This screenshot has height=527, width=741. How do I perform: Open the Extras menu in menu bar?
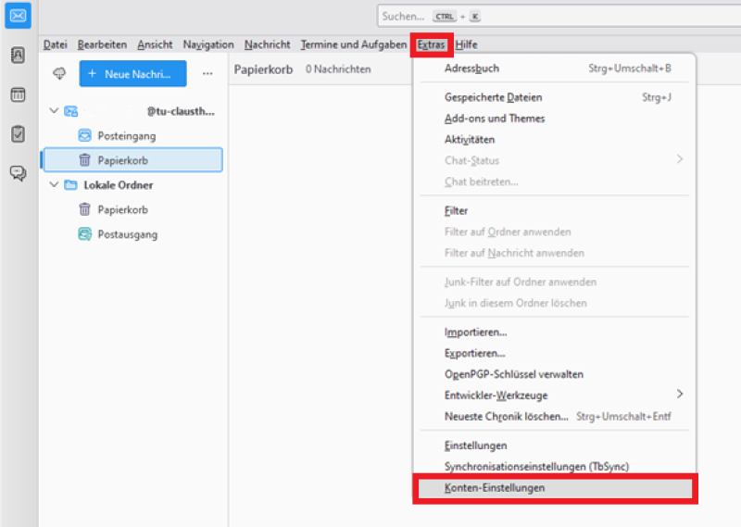431,44
